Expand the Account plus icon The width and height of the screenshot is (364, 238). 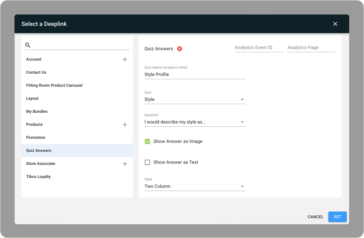pyautogui.click(x=125, y=59)
